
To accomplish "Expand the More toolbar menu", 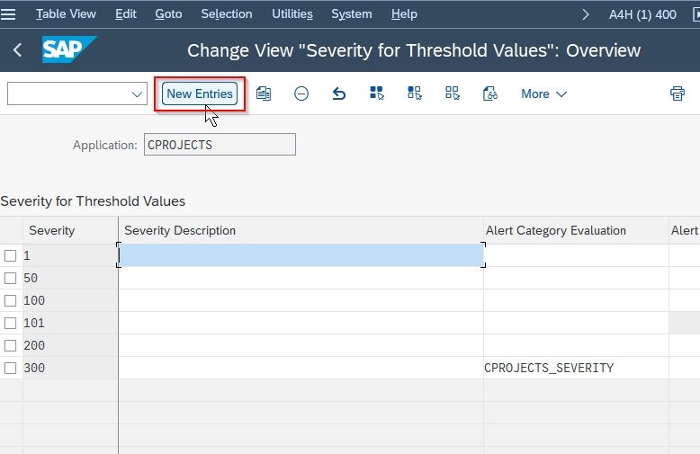I will click(x=543, y=93).
